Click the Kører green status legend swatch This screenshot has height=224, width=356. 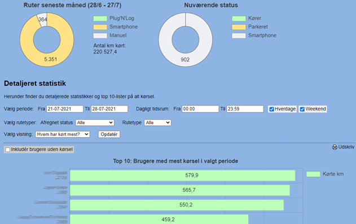point(239,19)
